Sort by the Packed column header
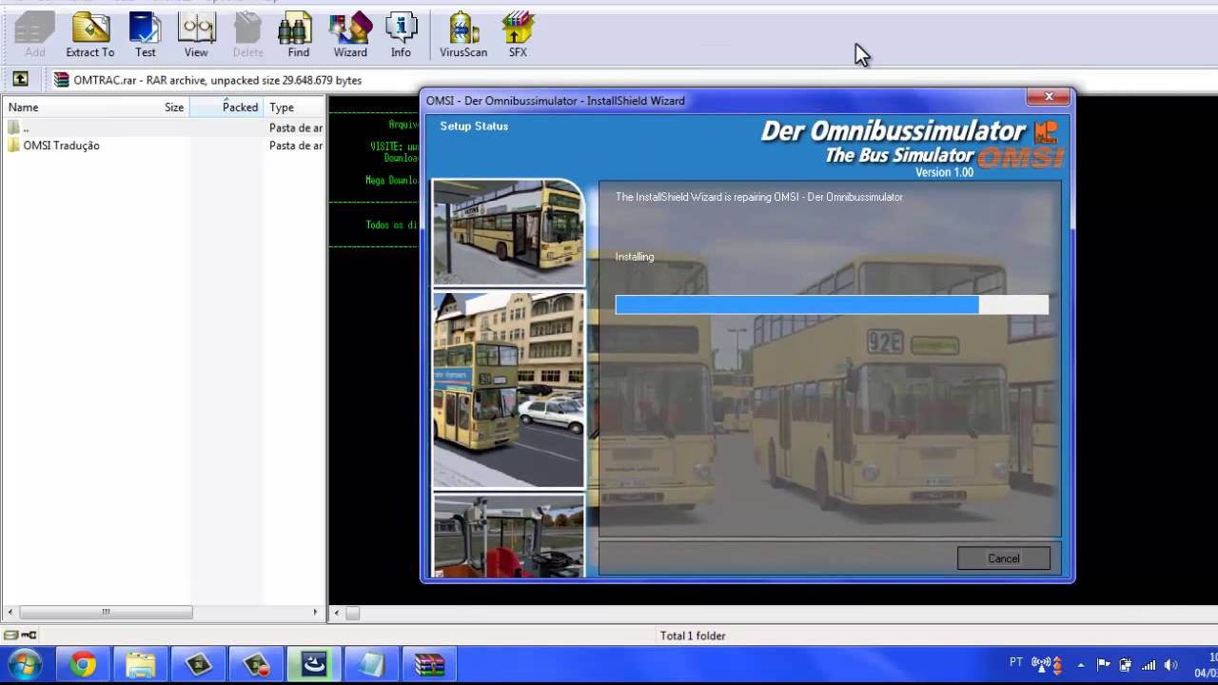The image size is (1218, 685). tap(226, 108)
